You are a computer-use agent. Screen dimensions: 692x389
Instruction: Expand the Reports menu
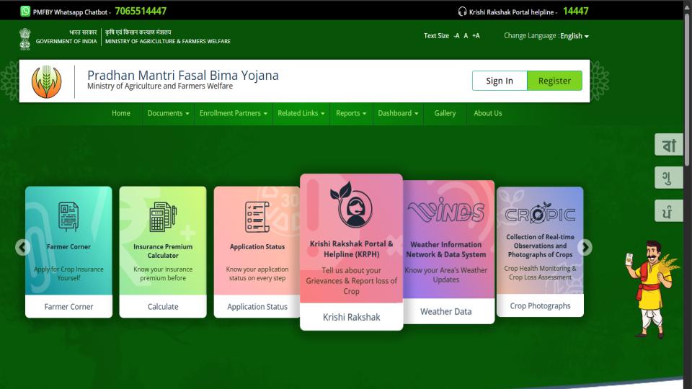(351, 113)
